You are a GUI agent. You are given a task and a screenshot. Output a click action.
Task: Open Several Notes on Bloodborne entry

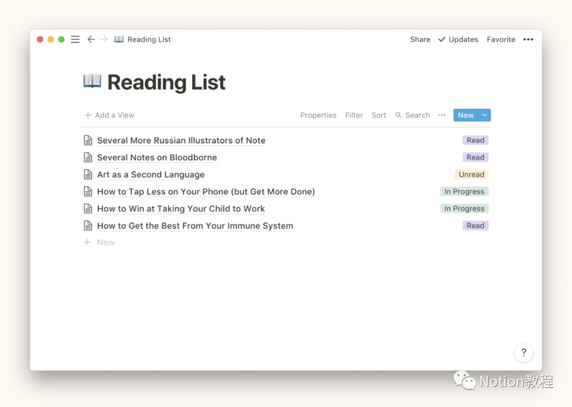click(157, 158)
